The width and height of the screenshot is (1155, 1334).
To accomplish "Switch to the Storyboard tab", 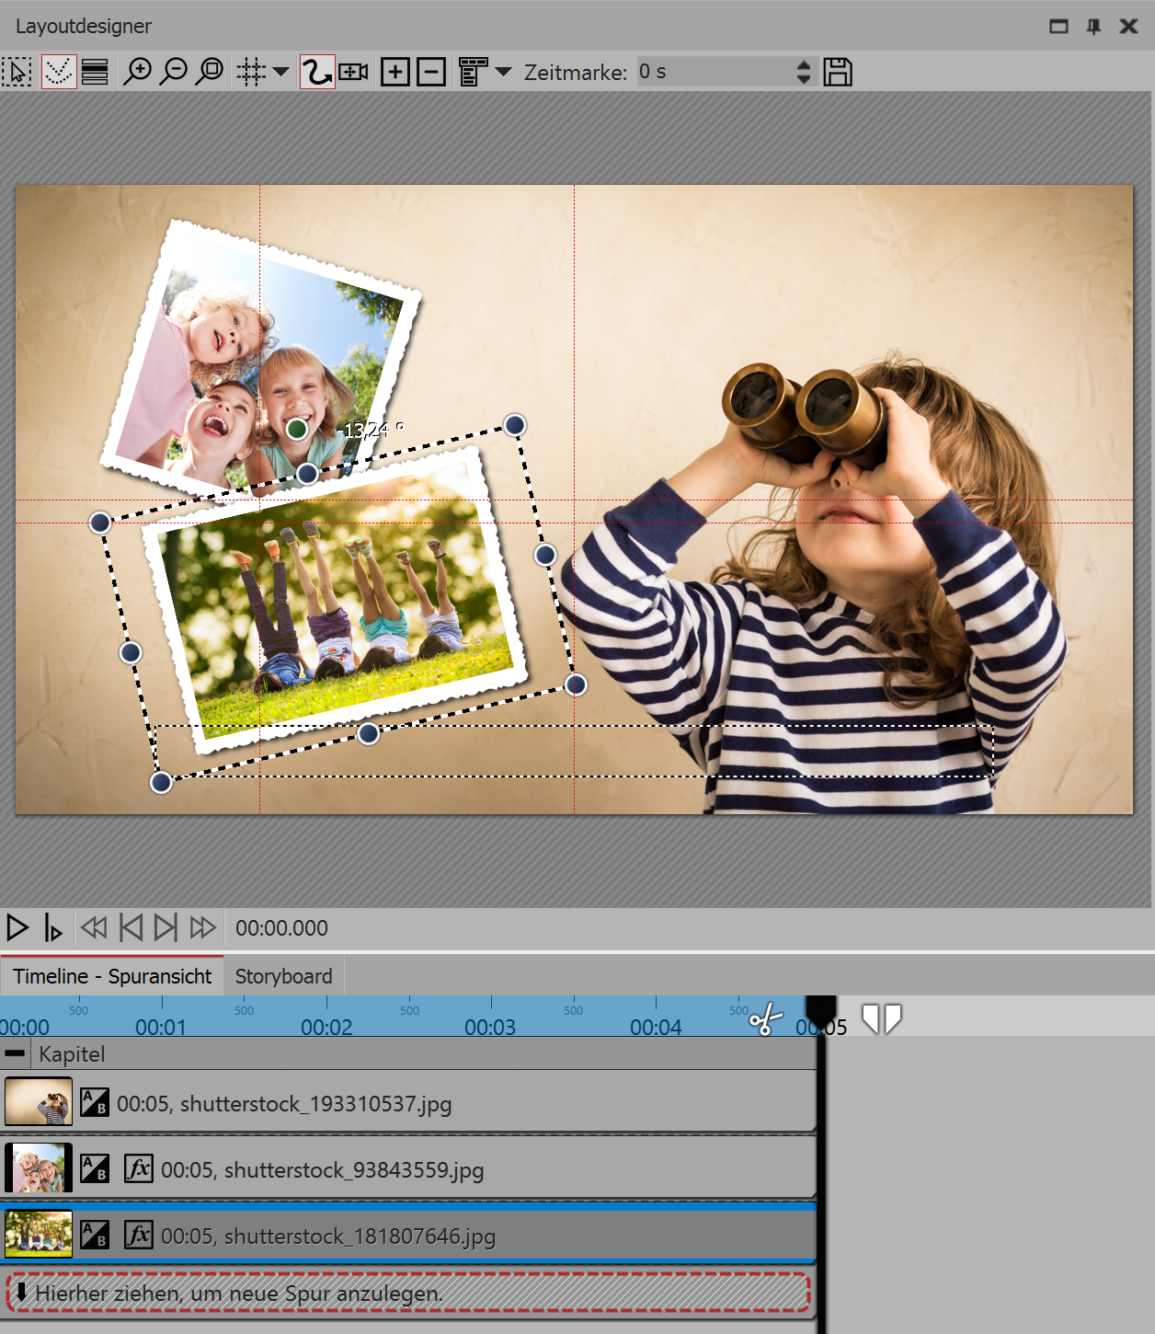I will 283,975.
